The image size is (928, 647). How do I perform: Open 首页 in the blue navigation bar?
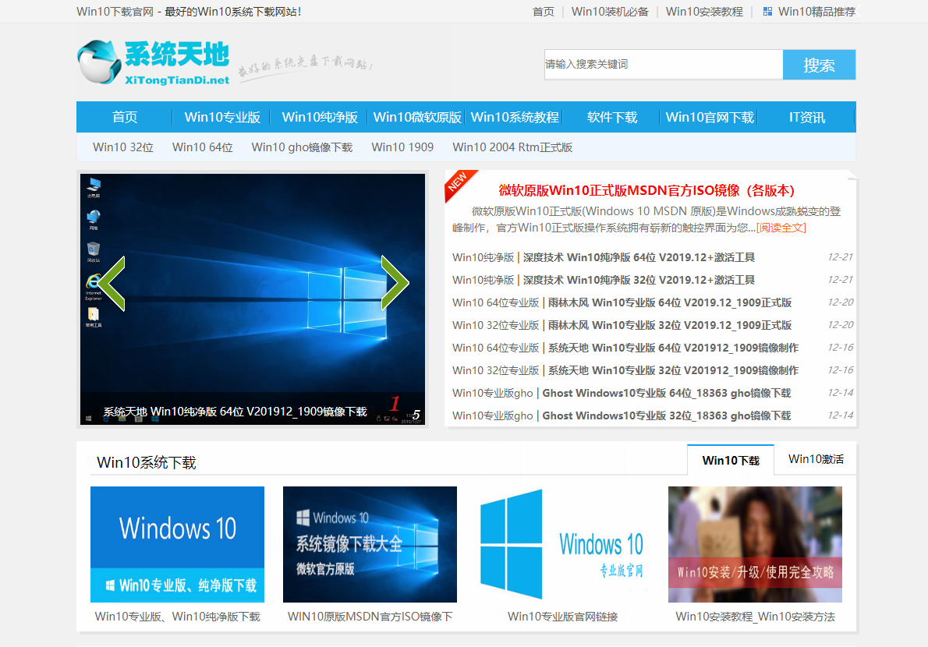coord(125,117)
